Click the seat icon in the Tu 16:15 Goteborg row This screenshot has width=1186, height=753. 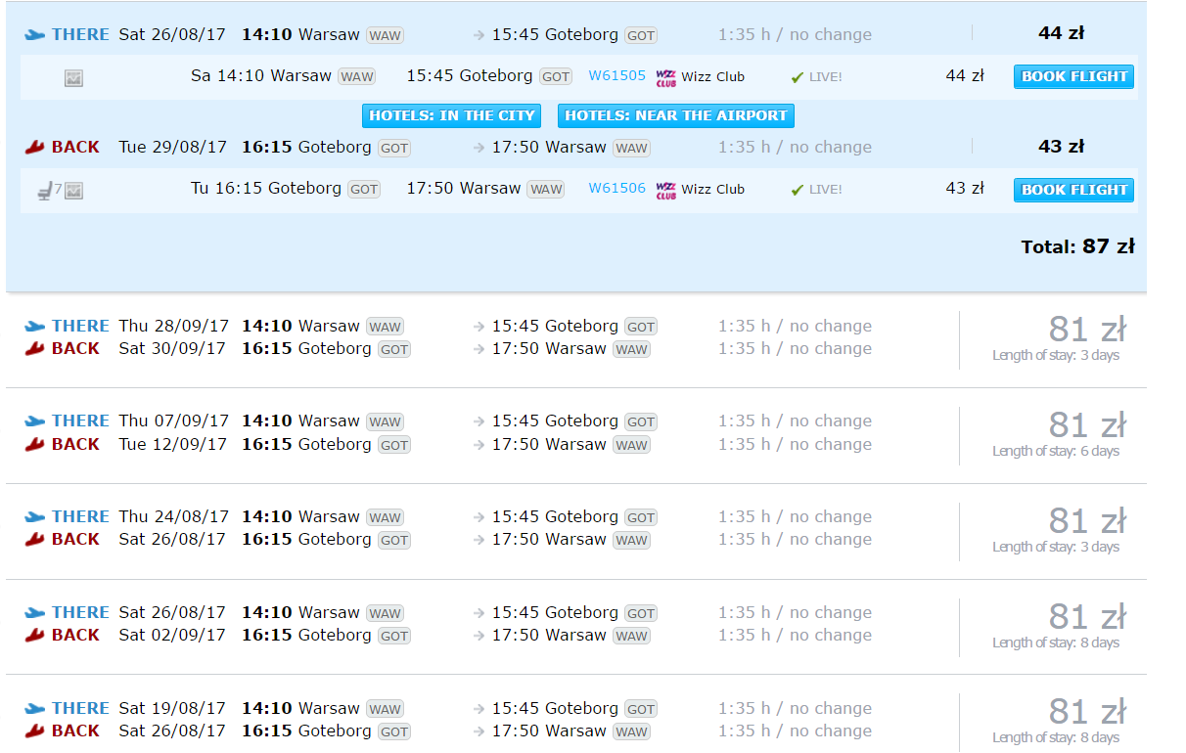[45, 190]
